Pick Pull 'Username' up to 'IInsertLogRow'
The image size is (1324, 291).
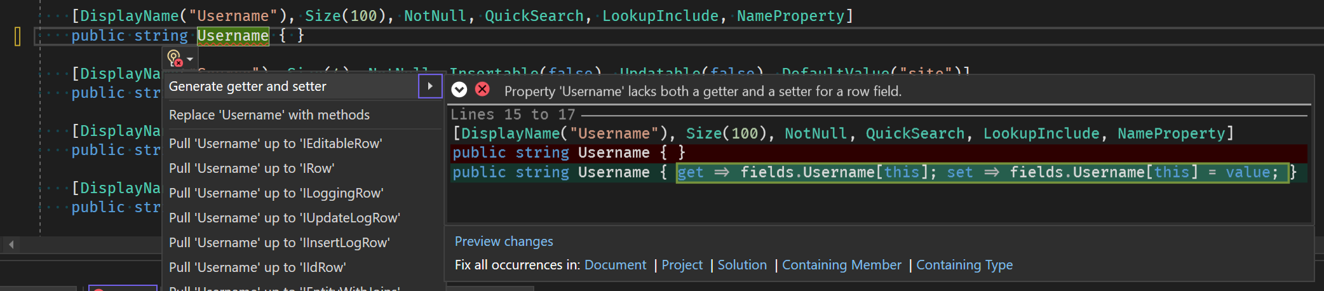280,243
